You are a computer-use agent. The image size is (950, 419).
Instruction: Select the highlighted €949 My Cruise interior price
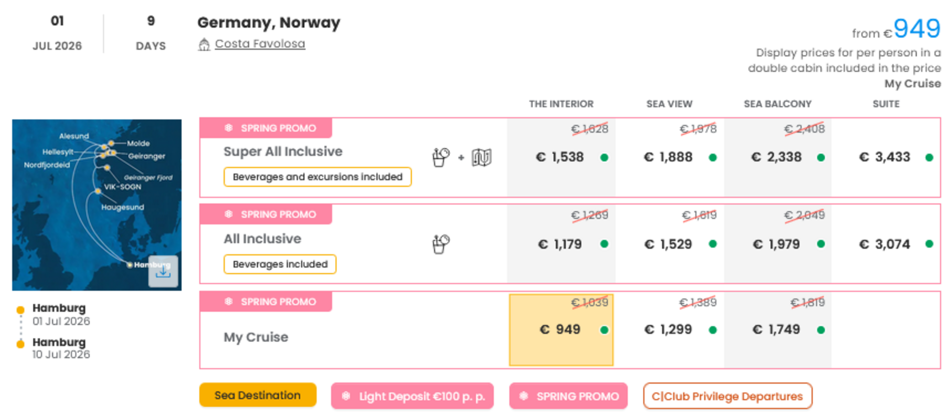[x=561, y=329]
